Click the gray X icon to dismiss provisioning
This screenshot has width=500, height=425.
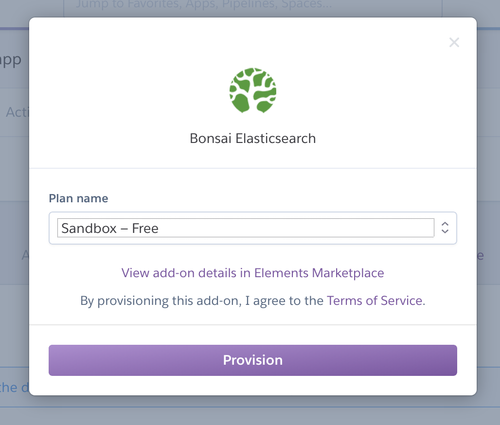[454, 42]
